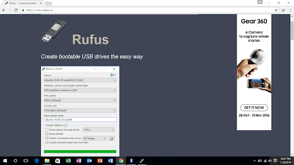
Task: Open Windows Store from taskbar
Action: click(x=57, y=161)
